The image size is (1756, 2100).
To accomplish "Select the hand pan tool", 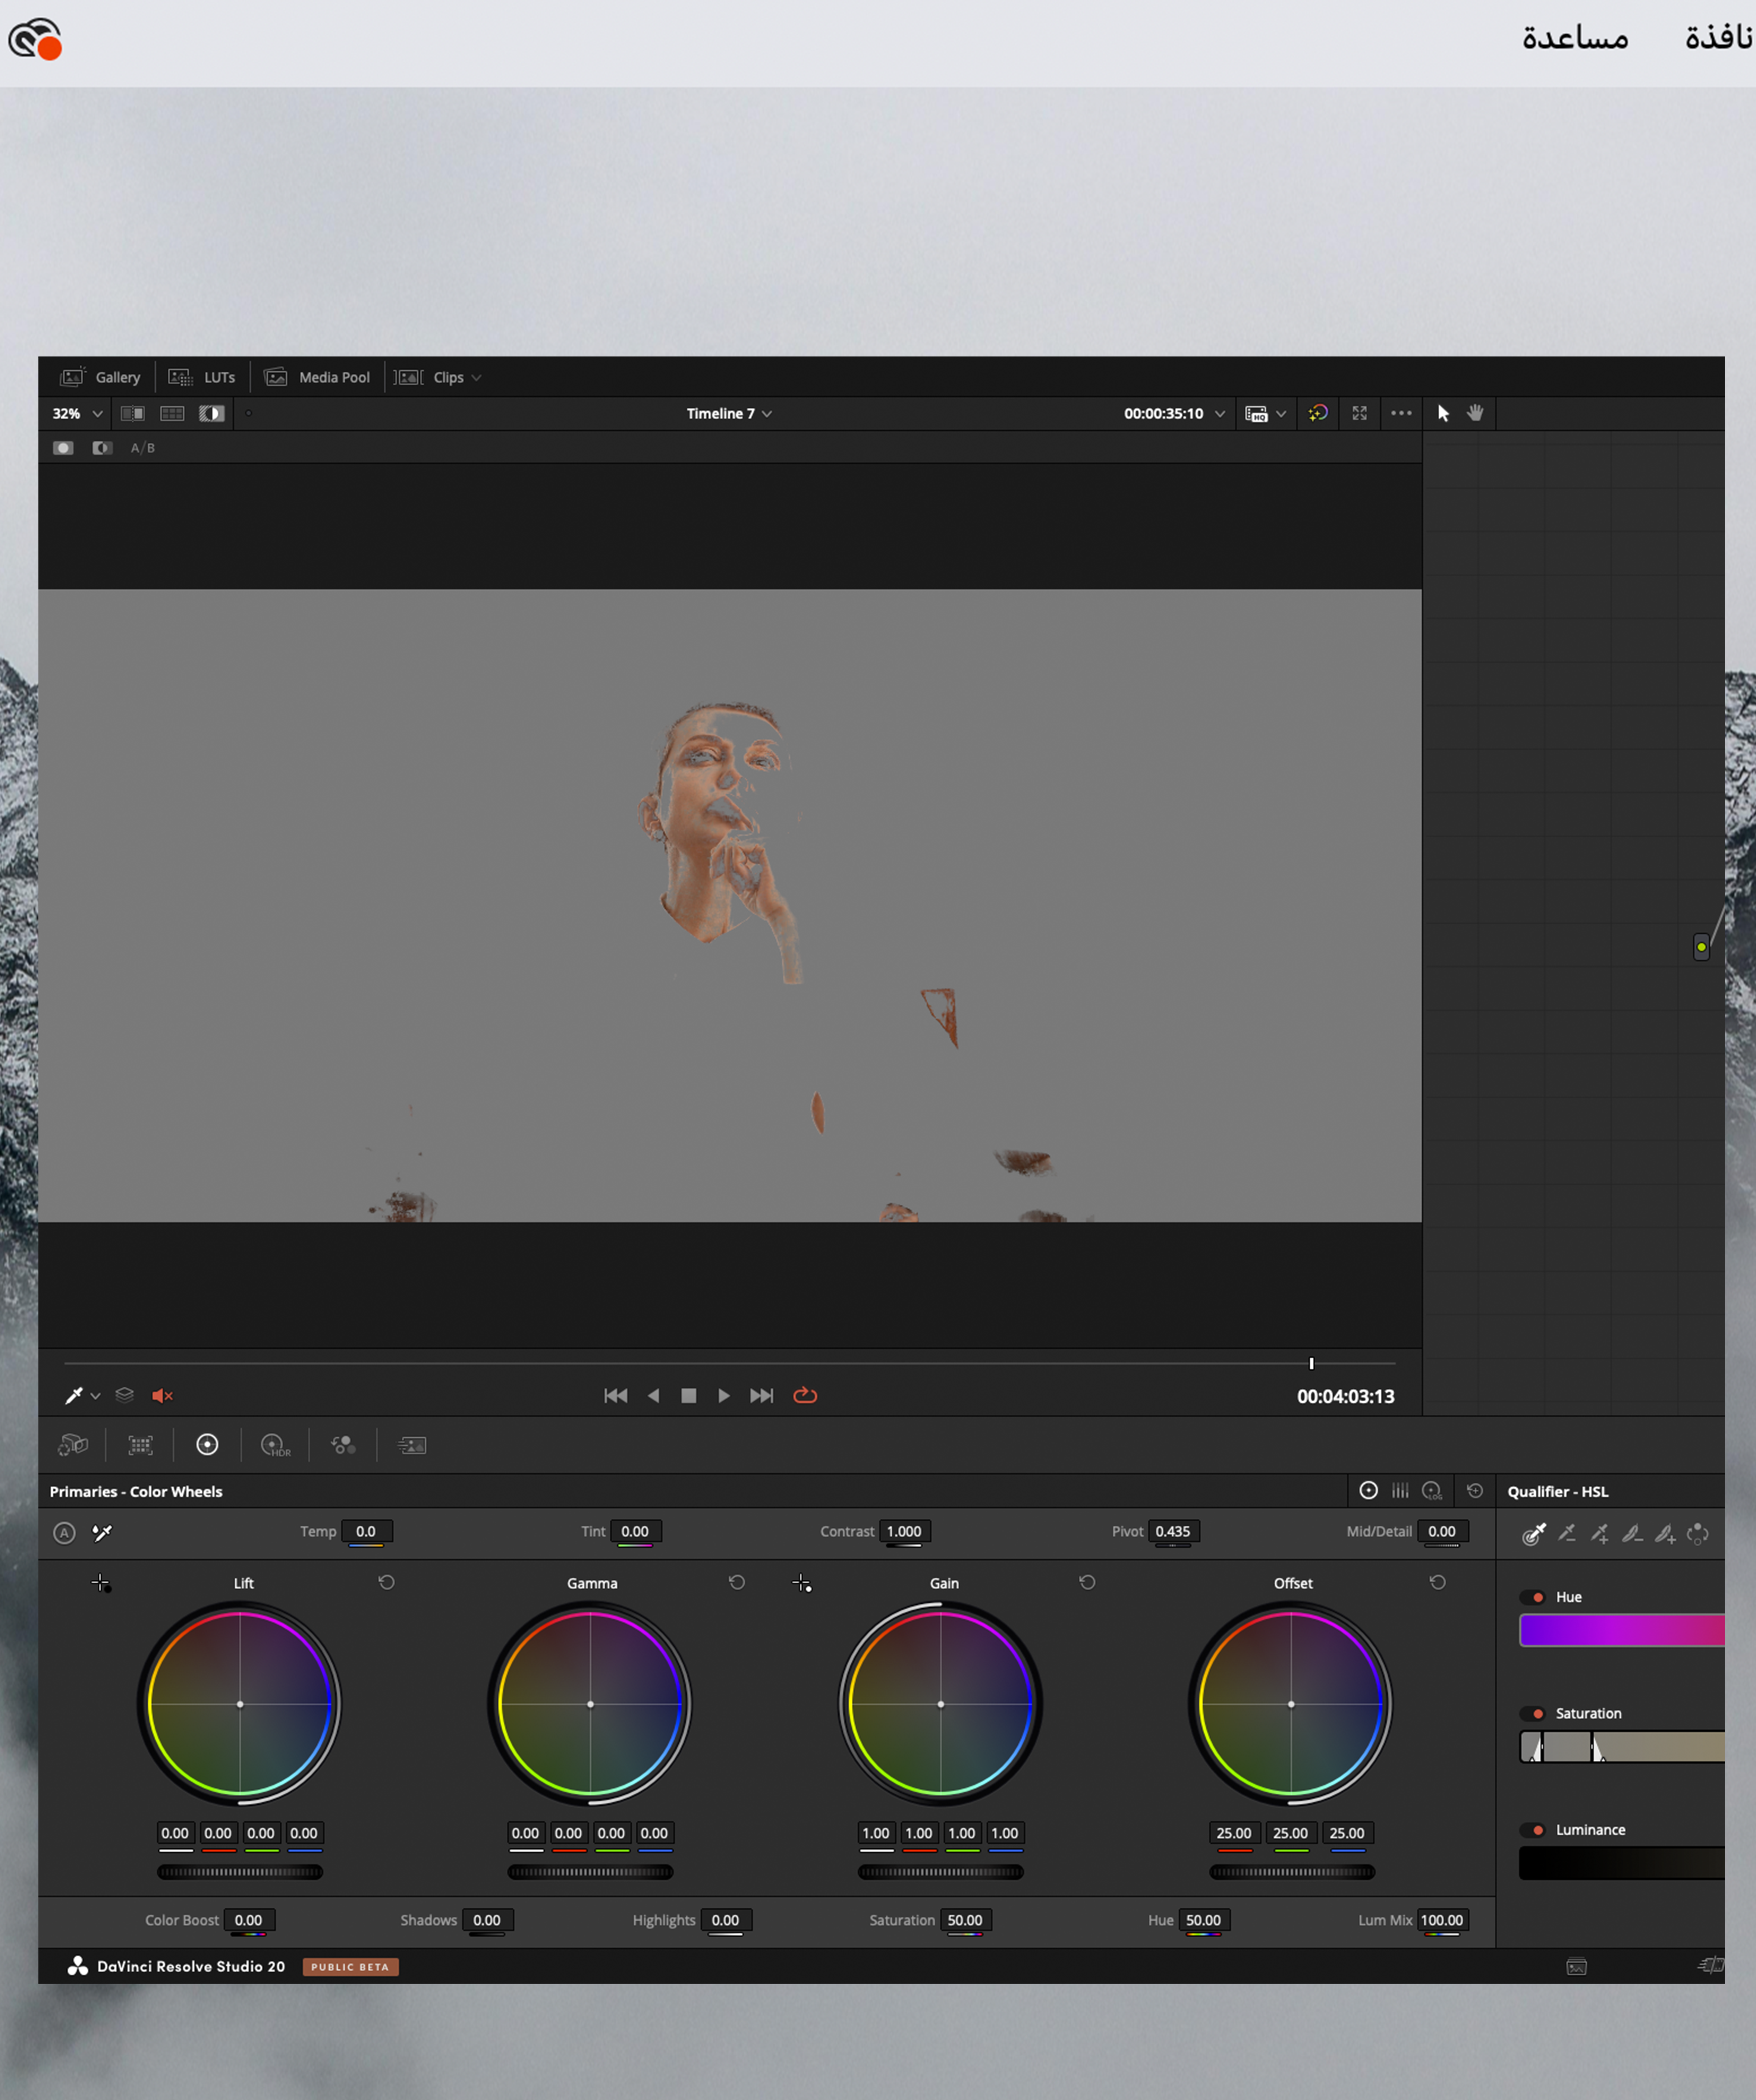I will tap(1475, 413).
